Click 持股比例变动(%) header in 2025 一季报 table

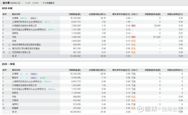[175, 70]
